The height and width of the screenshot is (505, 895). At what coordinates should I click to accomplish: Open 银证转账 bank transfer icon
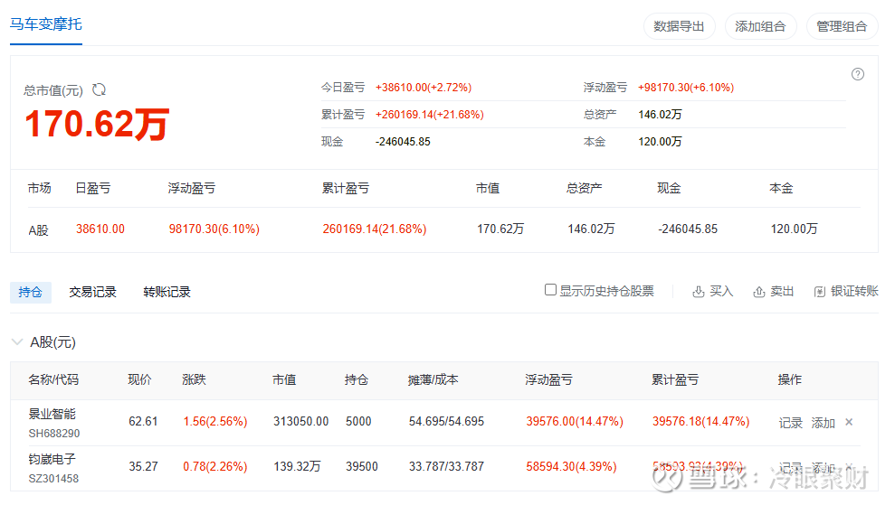coord(820,292)
